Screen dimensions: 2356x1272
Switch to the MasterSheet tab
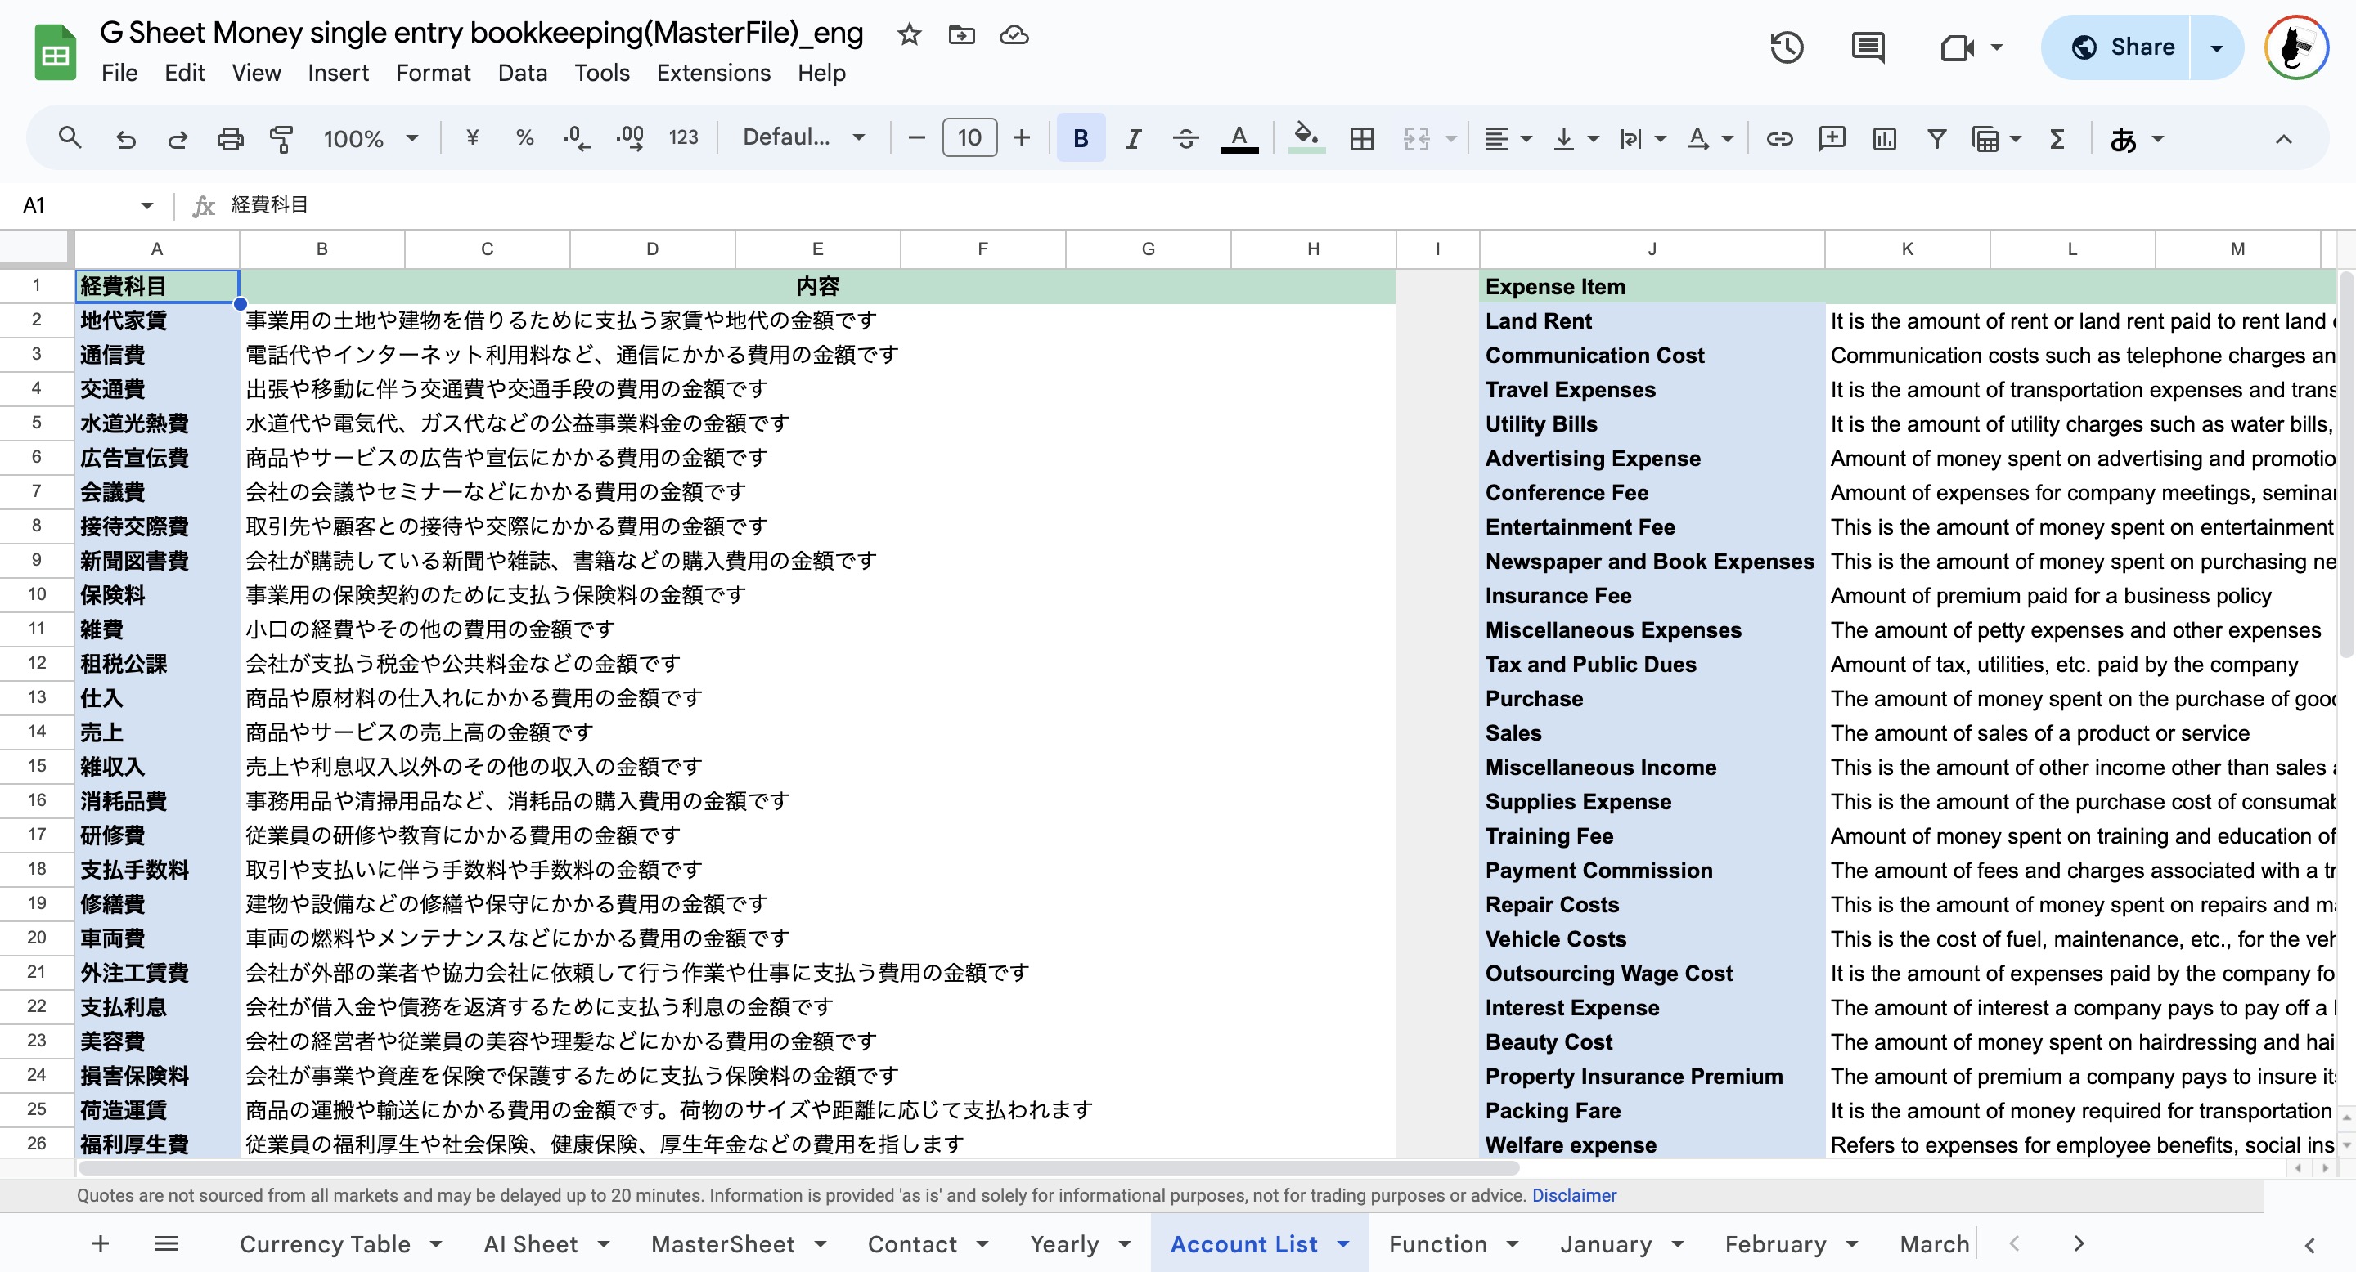722,1243
